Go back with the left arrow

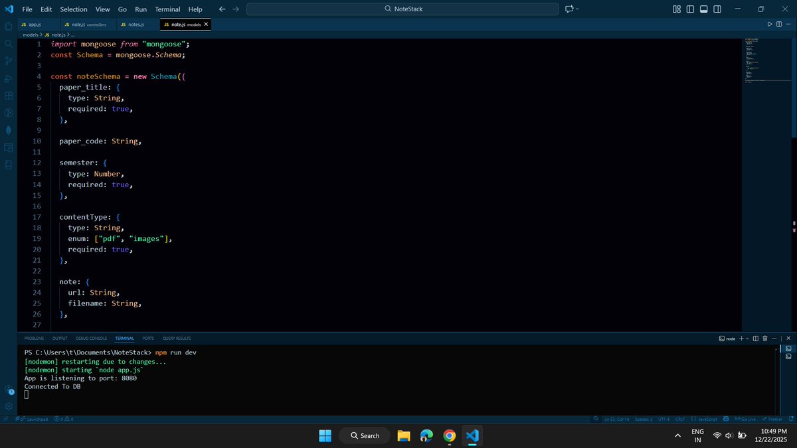(222, 9)
